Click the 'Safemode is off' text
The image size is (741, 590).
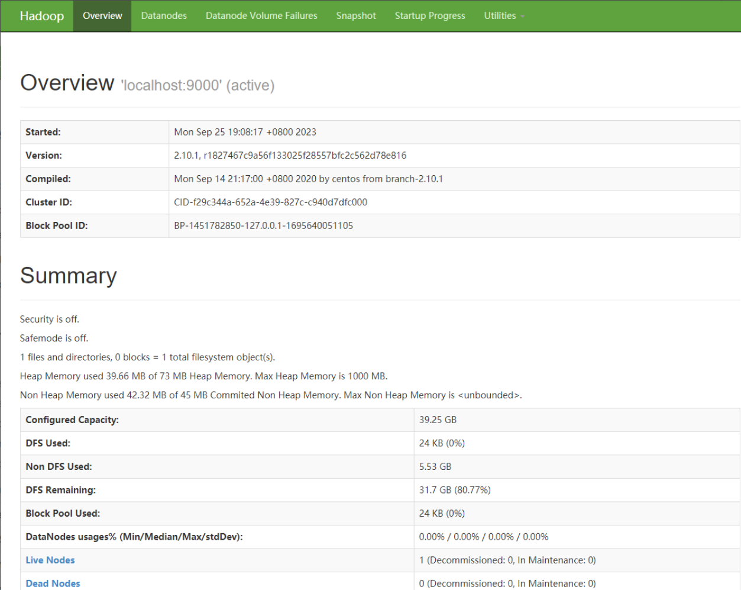(x=54, y=338)
